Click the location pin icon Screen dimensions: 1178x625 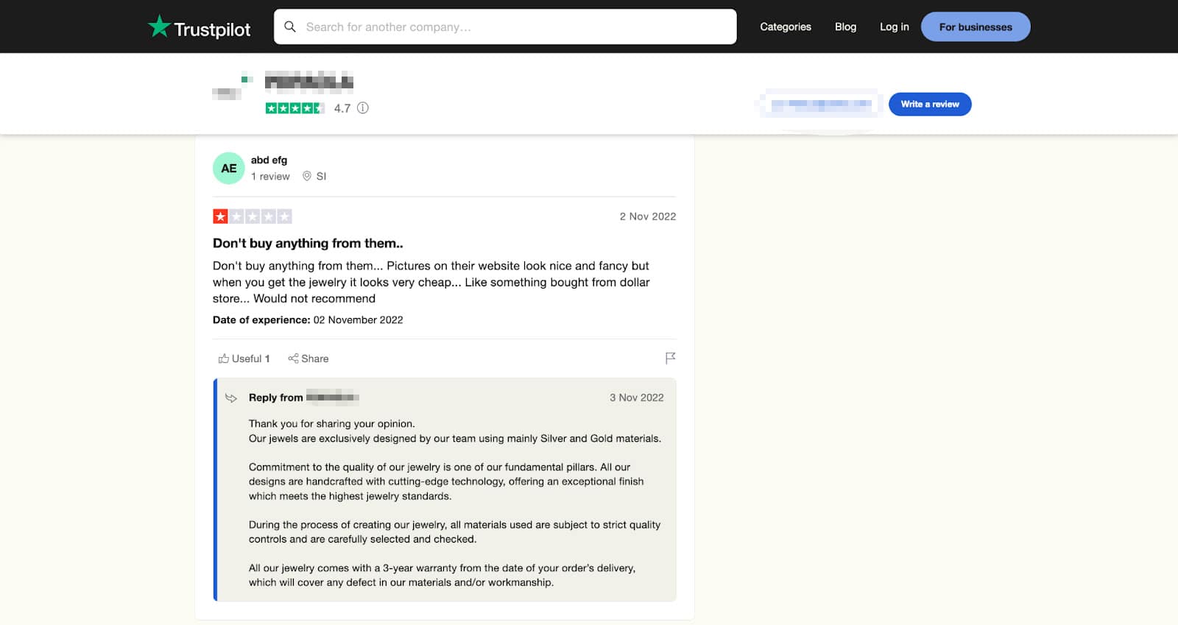(x=307, y=176)
